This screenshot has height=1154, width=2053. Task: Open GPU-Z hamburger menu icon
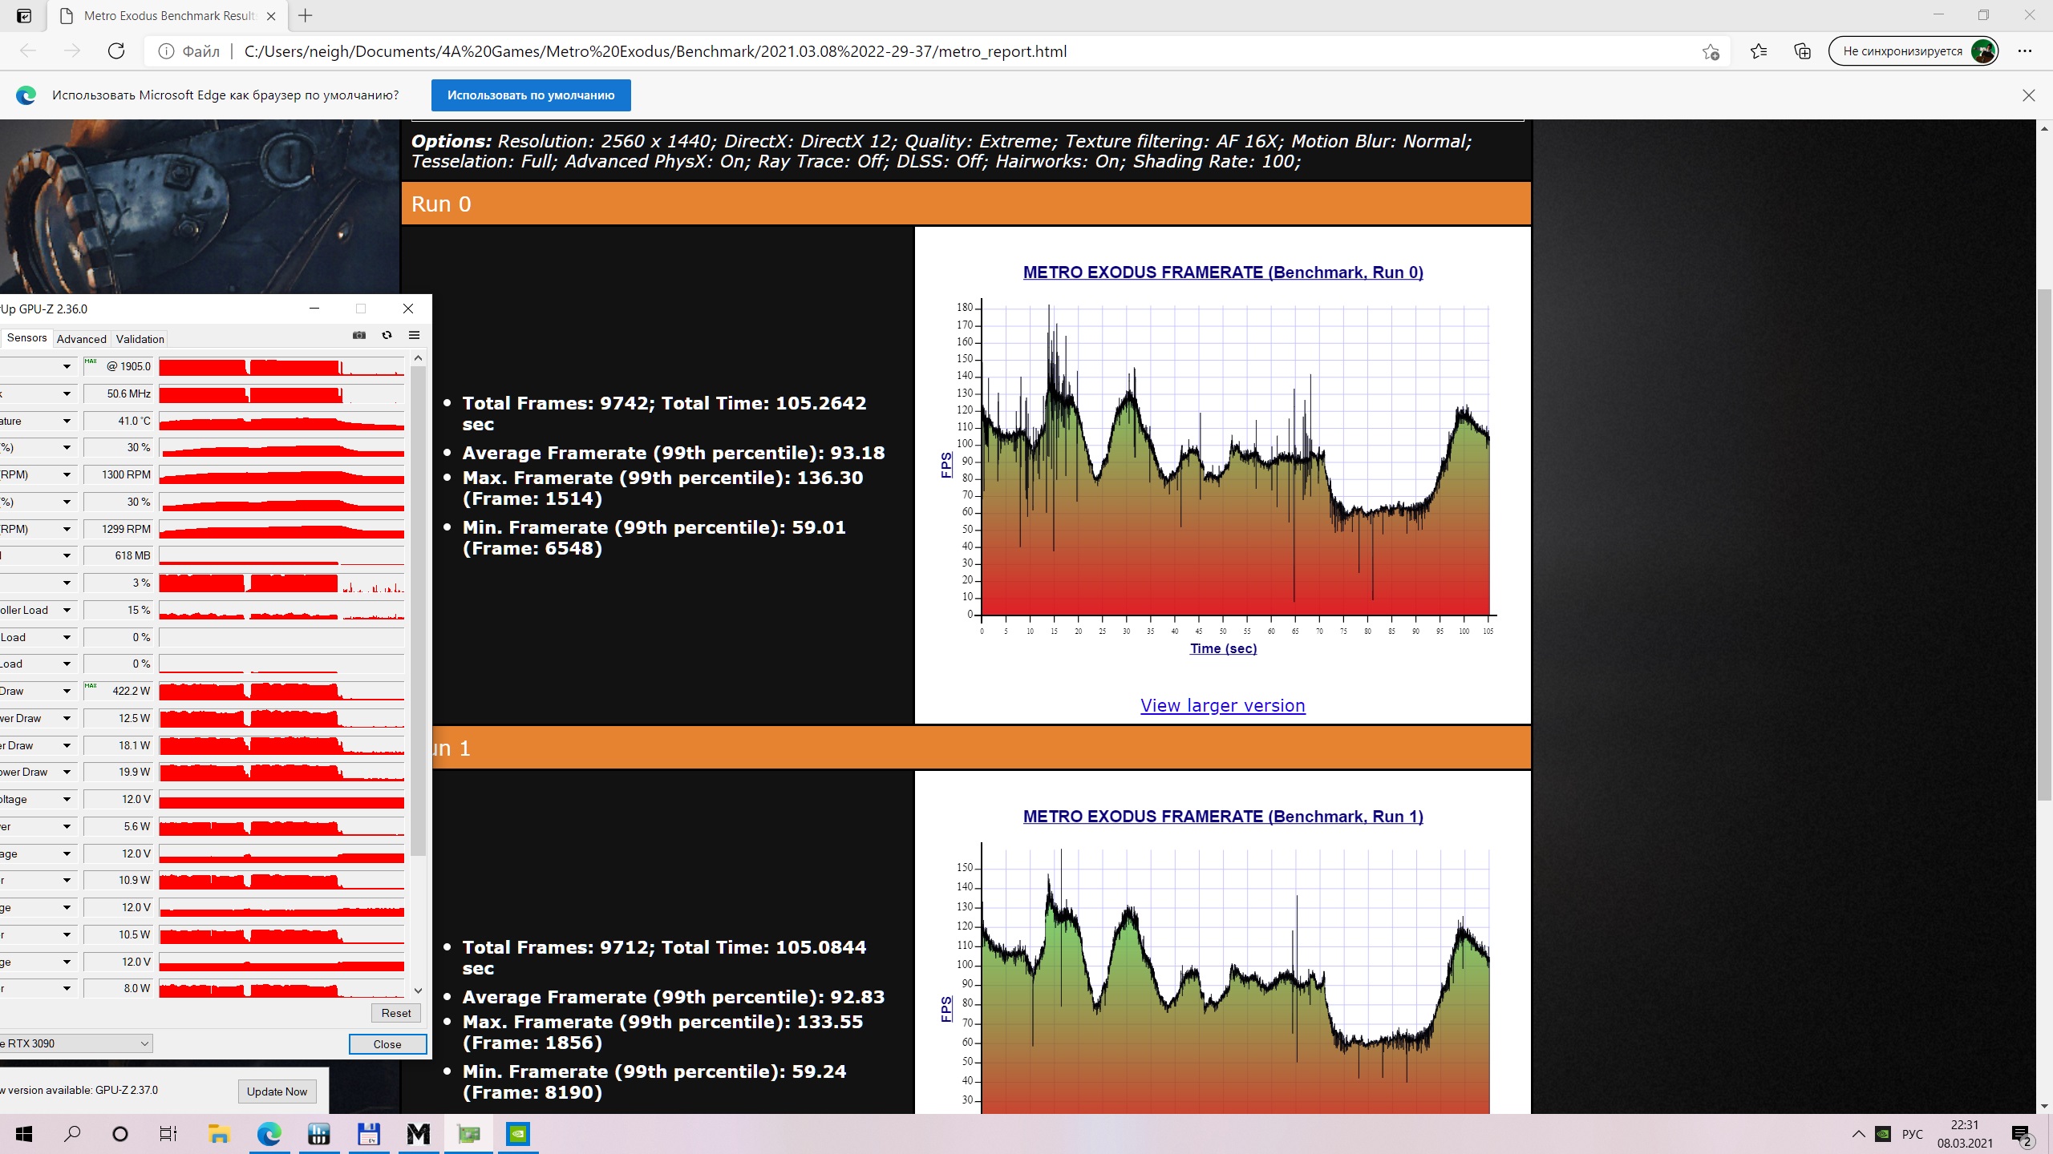(x=414, y=336)
